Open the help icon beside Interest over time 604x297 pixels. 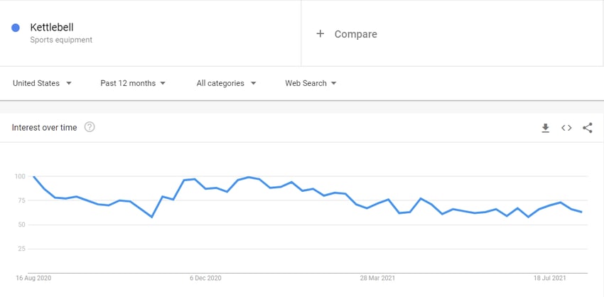90,127
